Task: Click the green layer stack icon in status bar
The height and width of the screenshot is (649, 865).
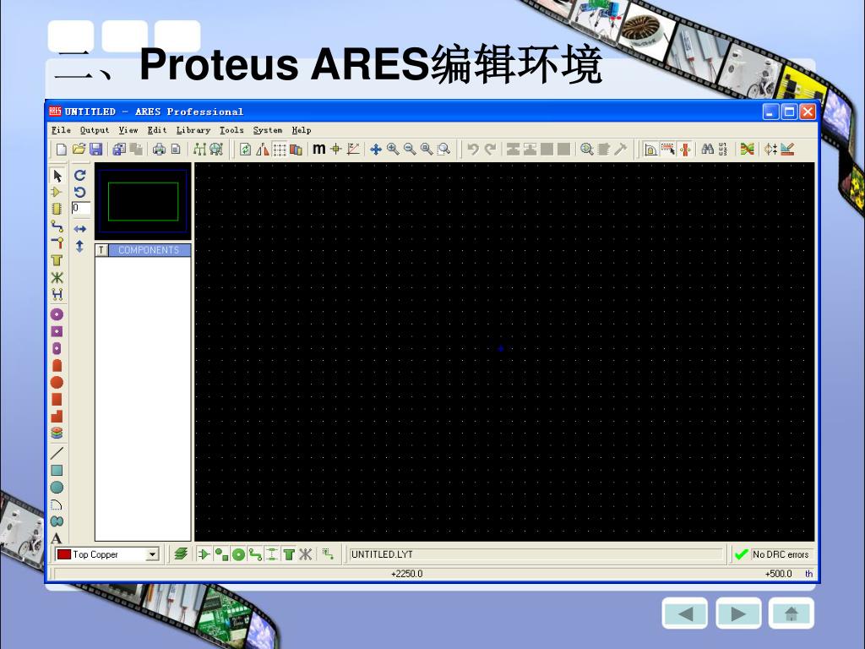Action: [181, 554]
